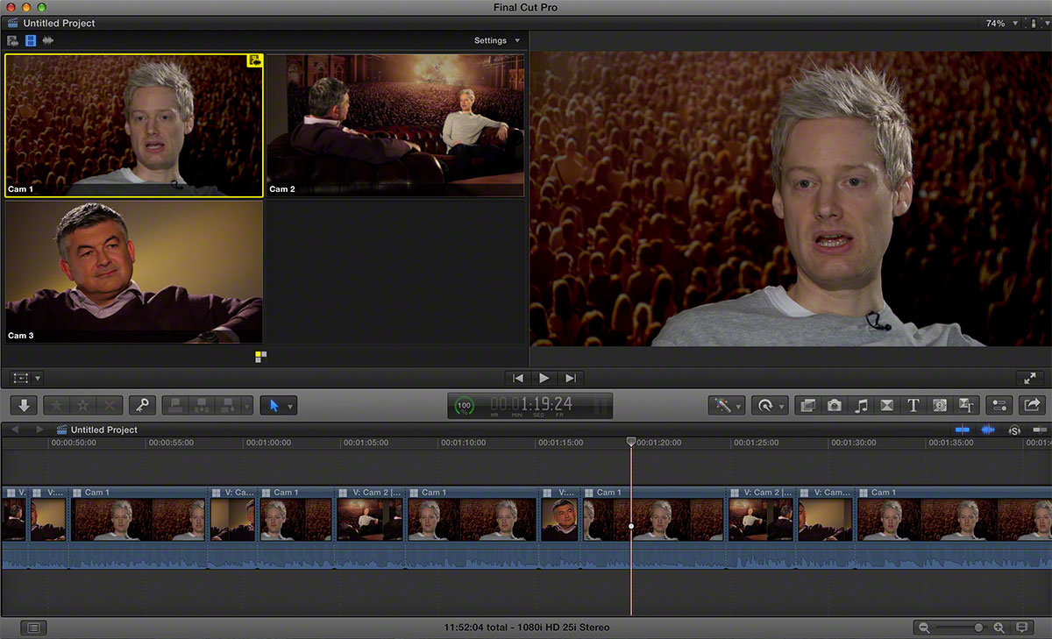Viewport: 1052px width, 639px height.
Task: Enable video and audio switching mode
Action: coord(12,40)
